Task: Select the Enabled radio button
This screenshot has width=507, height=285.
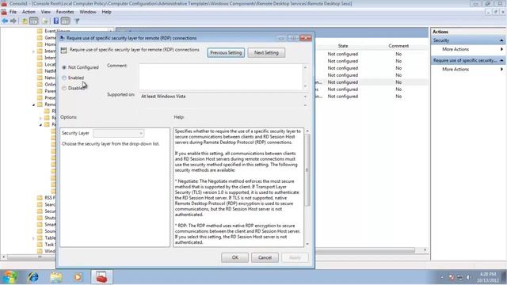Action: point(64,78)
